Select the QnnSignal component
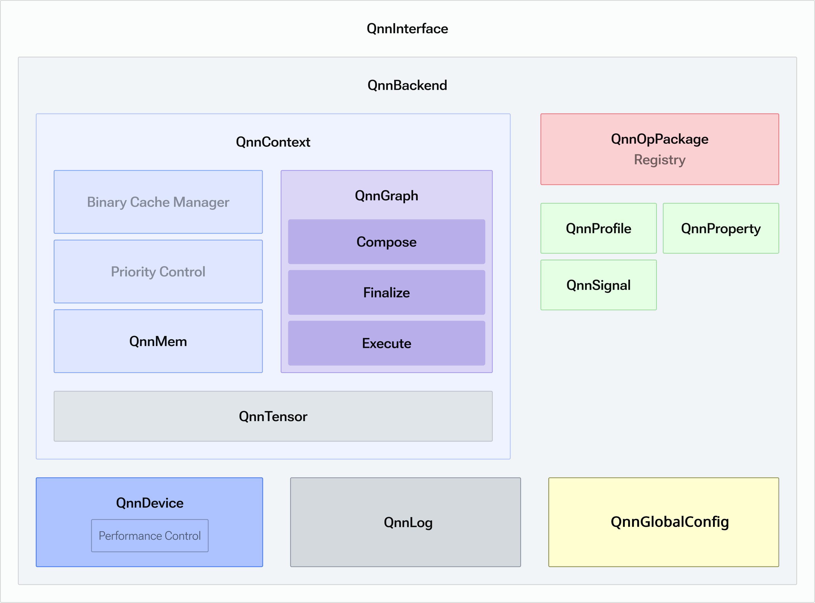815x603 pixels. pos(598,285)
